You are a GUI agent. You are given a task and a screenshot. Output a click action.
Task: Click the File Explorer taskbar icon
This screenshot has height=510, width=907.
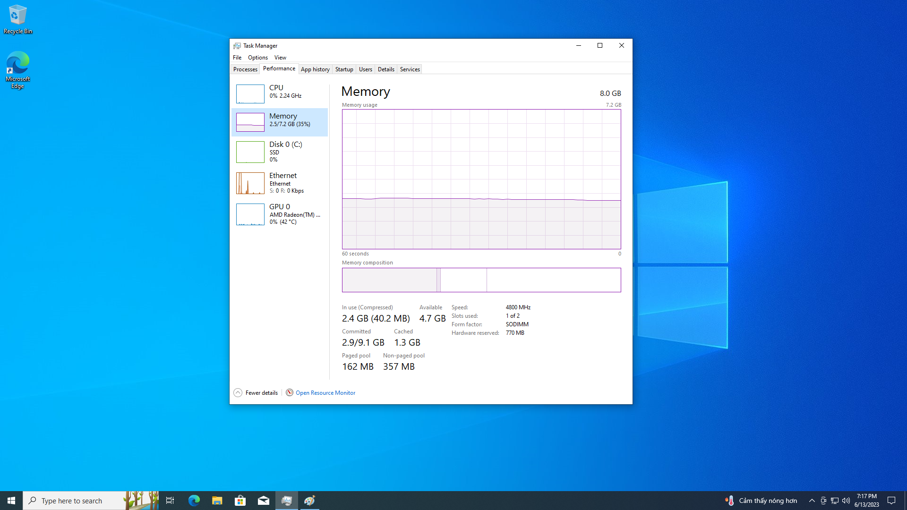click(217, 500)
